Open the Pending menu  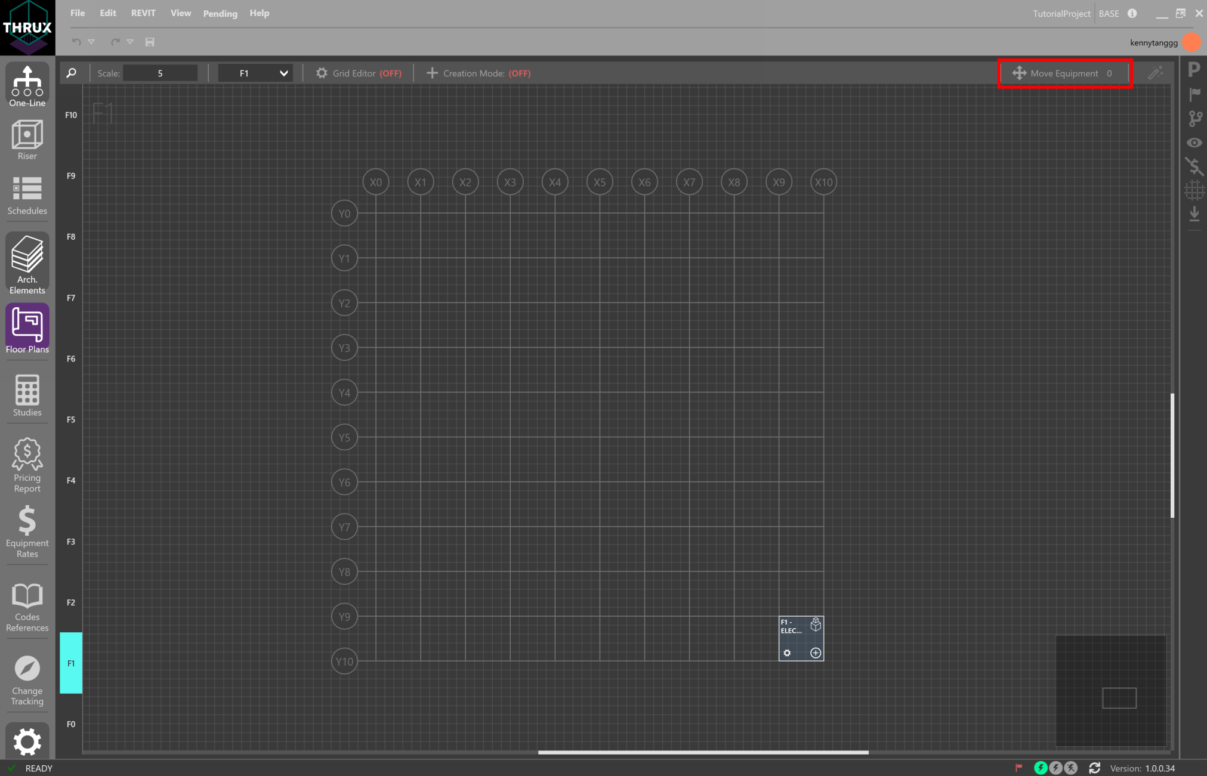pos(220,13)
